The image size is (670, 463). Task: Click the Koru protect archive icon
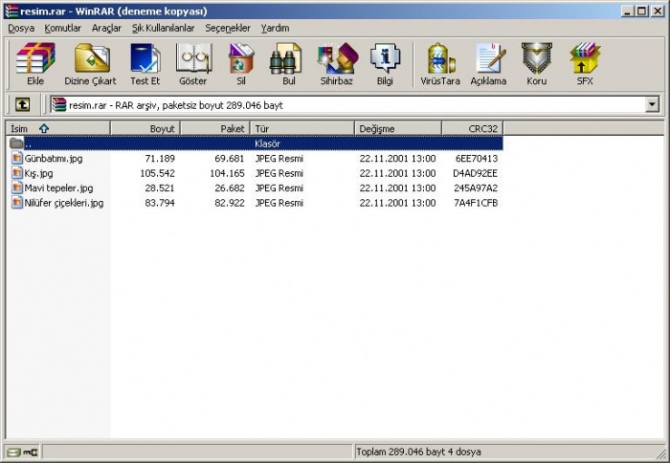[536, 64]
